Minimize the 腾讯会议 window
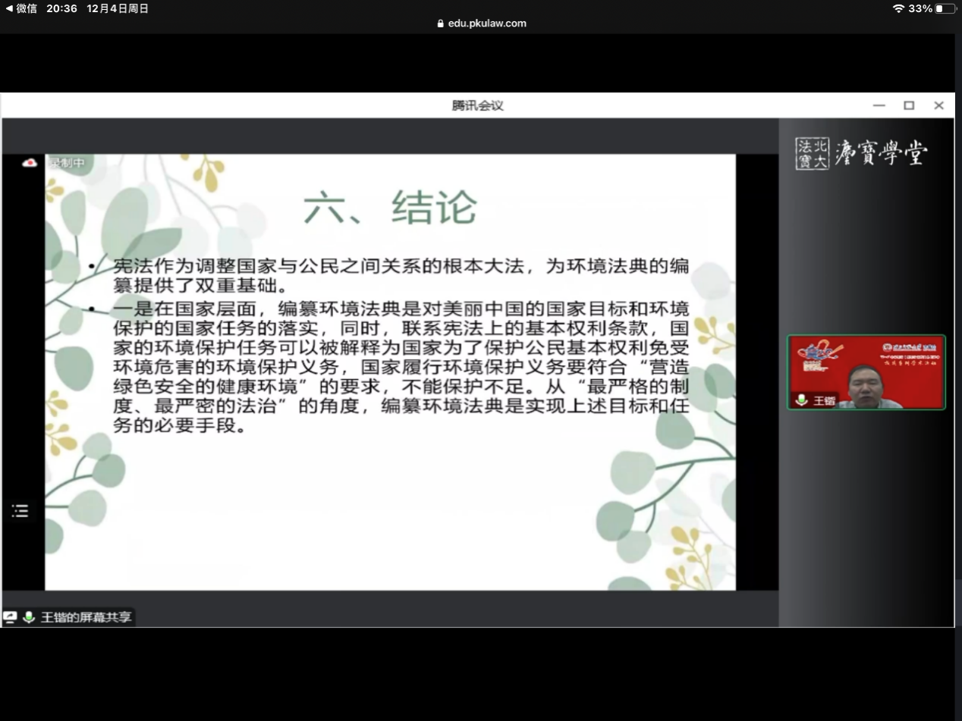The image size is (962, 721). click(879, 105)
